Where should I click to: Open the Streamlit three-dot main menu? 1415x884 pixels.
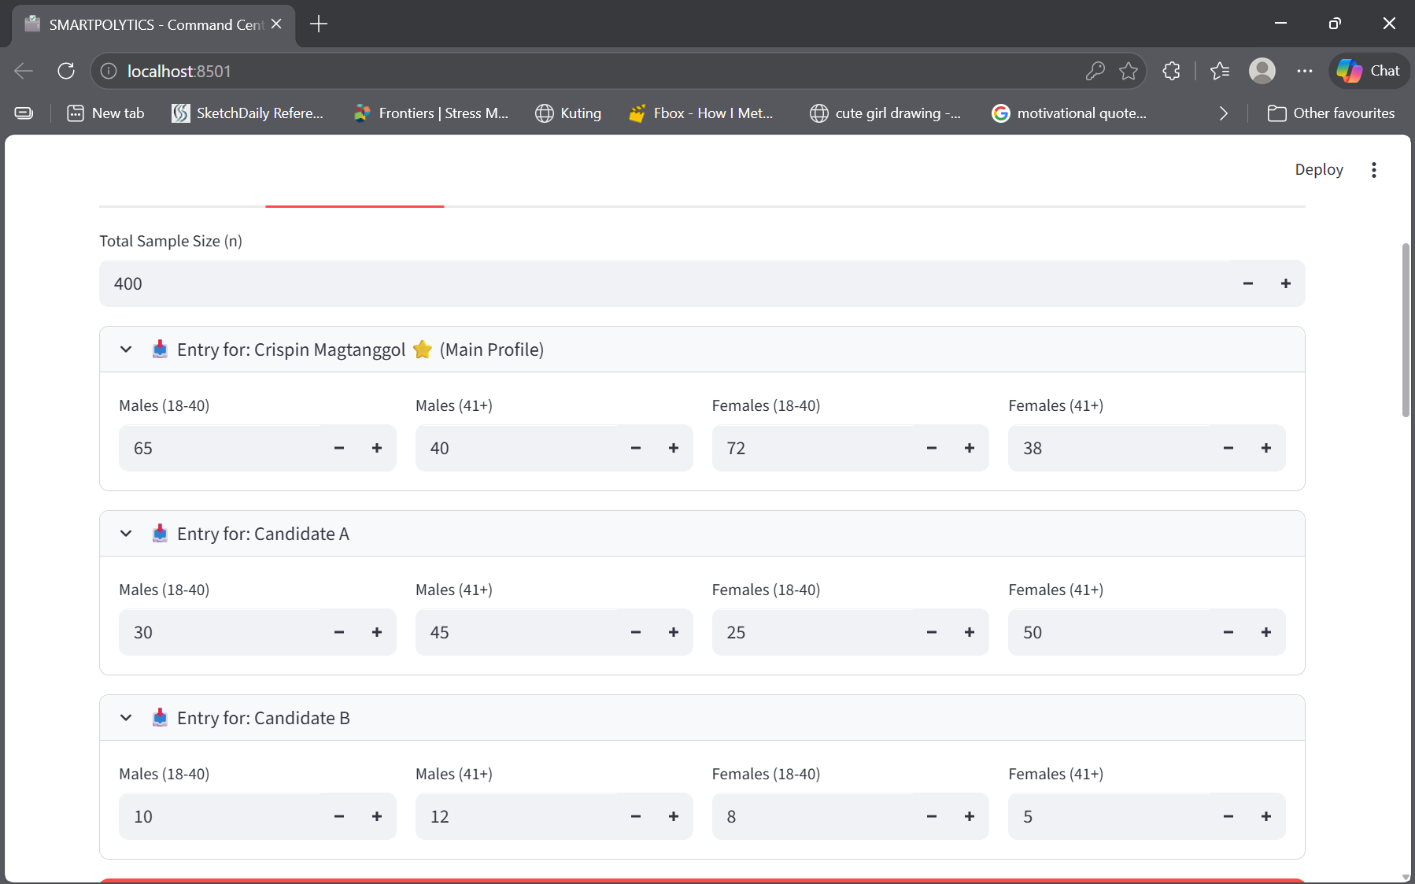(x=1373, y=170)
